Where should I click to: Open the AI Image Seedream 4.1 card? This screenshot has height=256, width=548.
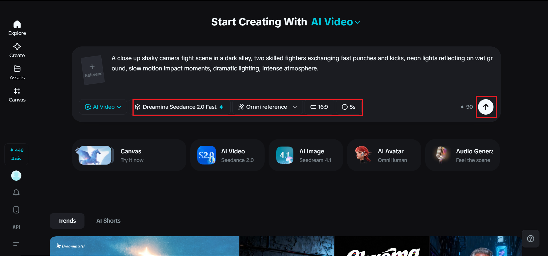click(x=306, y=155)
